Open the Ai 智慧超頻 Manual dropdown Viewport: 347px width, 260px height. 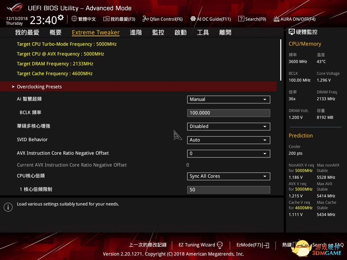[228, 99]
